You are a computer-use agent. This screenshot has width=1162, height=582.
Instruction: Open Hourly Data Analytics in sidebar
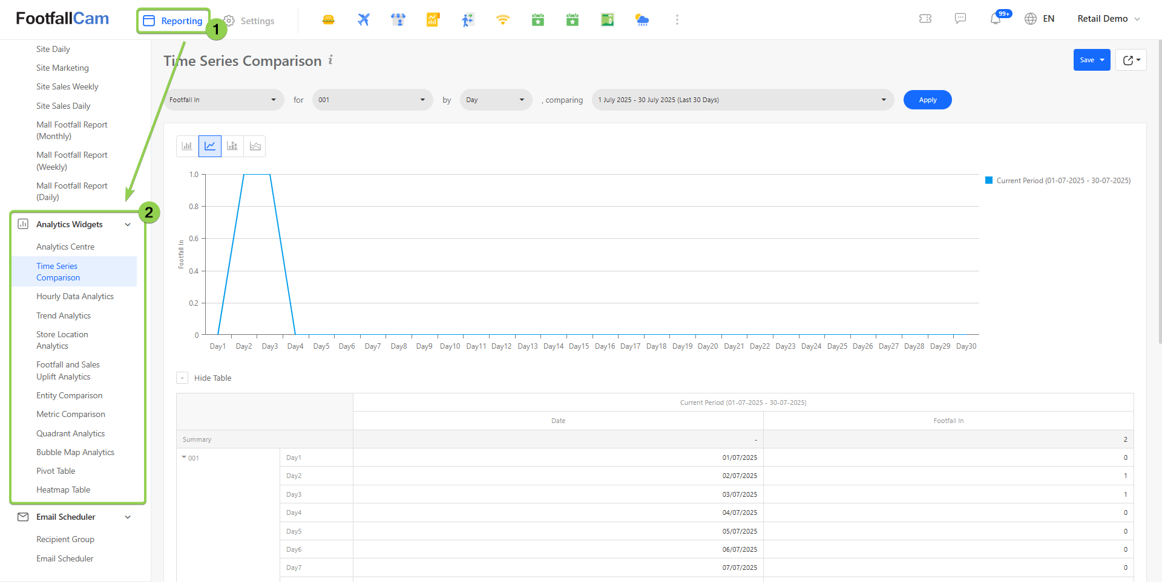(75, 296)
